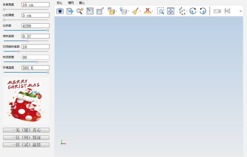Open the dropdown beside the lightbulb cube icon
247x157 pixels.
pyautogui.click(x=128, y=11)
